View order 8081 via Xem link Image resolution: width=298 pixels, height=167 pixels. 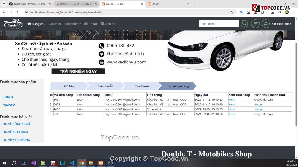click(231, 104)
